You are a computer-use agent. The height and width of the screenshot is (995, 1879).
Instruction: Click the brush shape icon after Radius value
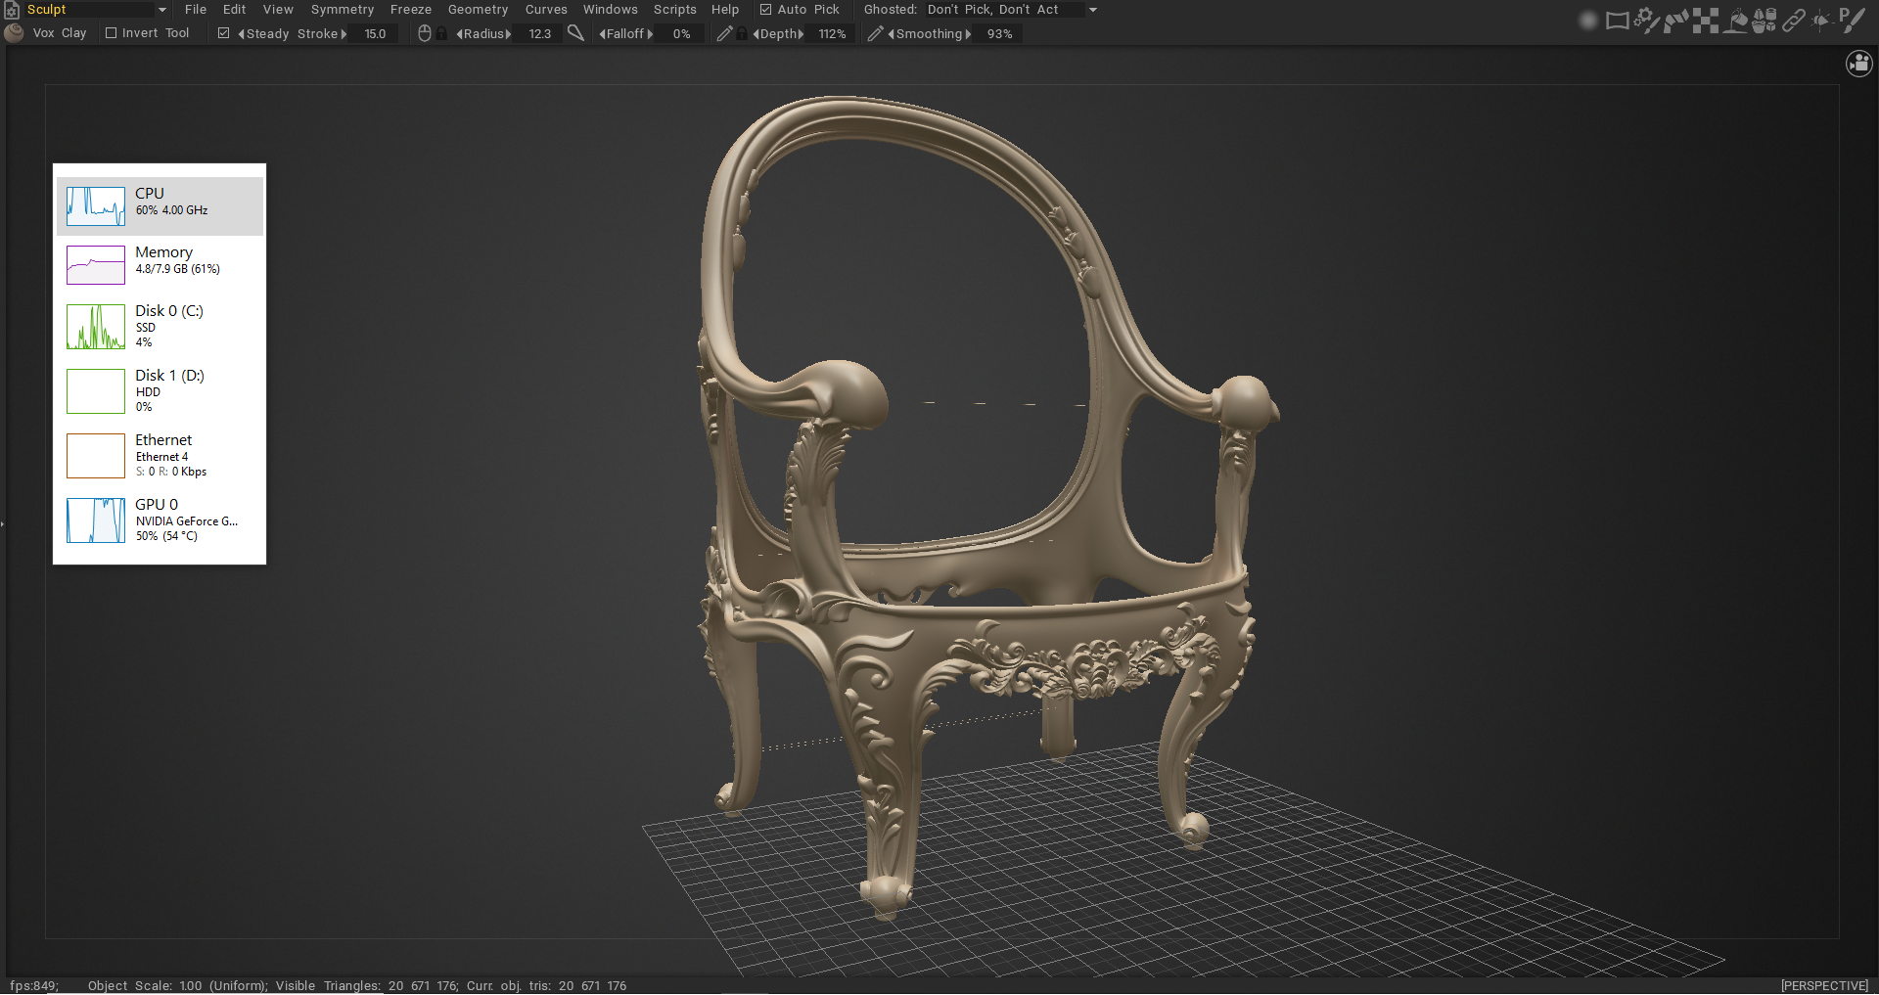pos(576,33)
